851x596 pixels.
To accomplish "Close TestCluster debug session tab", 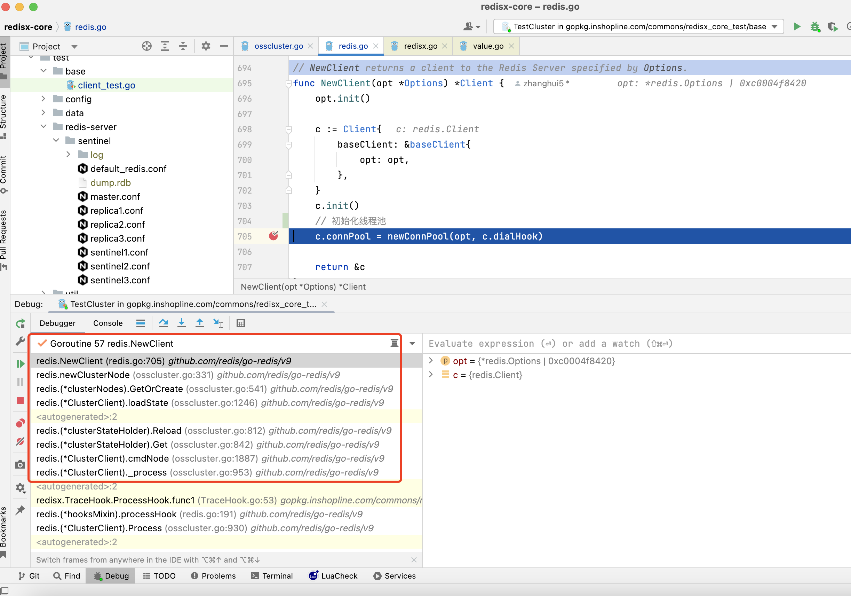I will pyautogui.click(x=324, y=304).
